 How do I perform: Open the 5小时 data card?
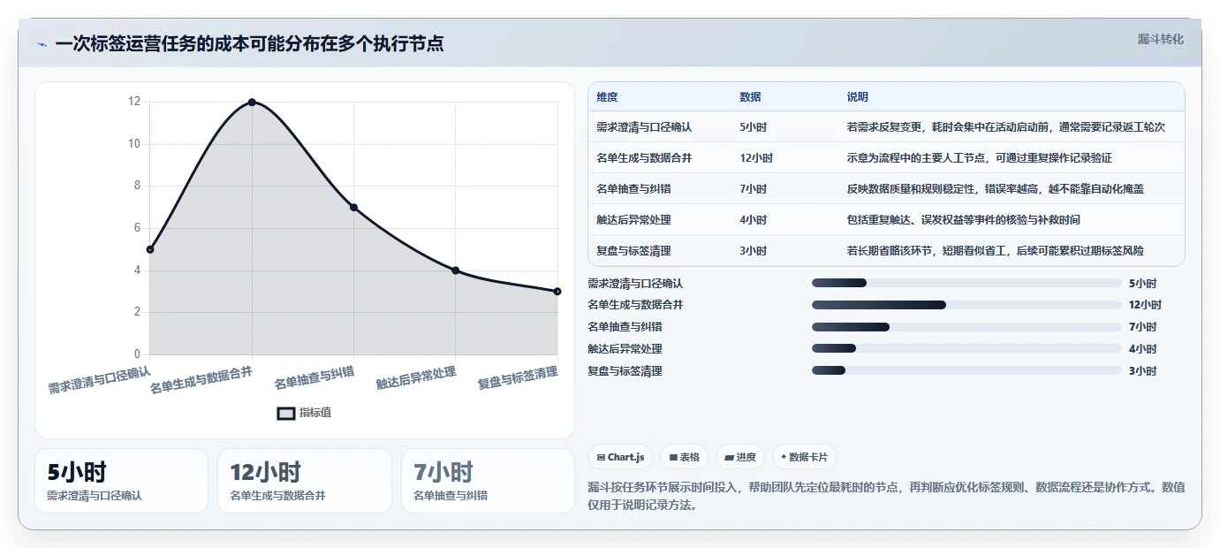[x=121, y=481]
